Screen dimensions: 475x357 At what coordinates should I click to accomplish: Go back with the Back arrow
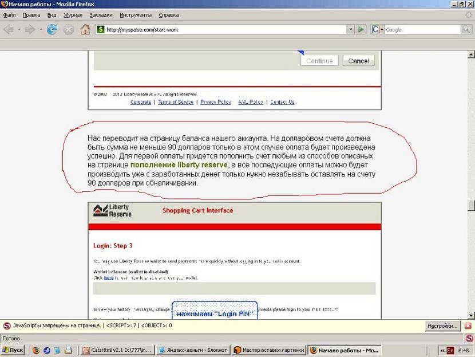(9, 29)
